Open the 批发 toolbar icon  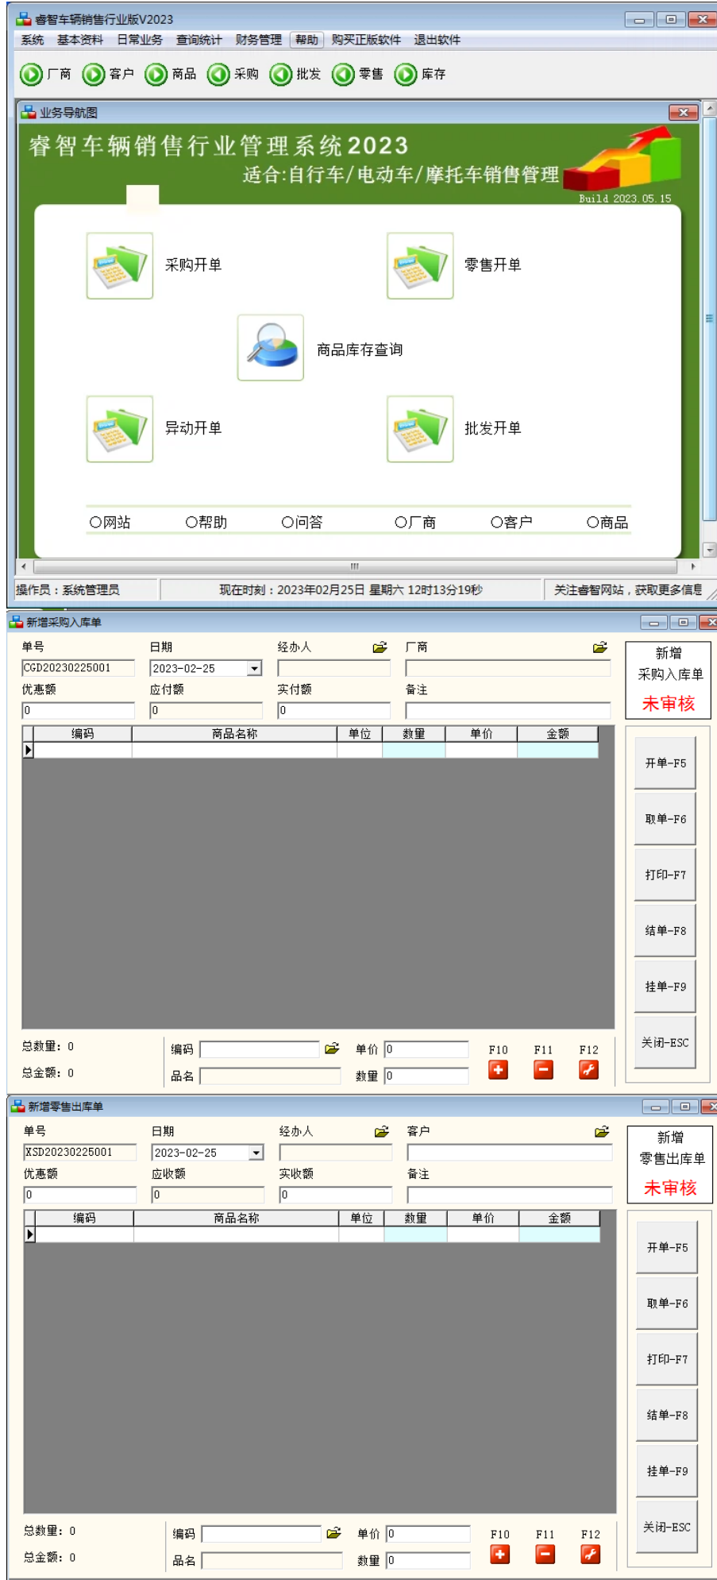[281, 75]
